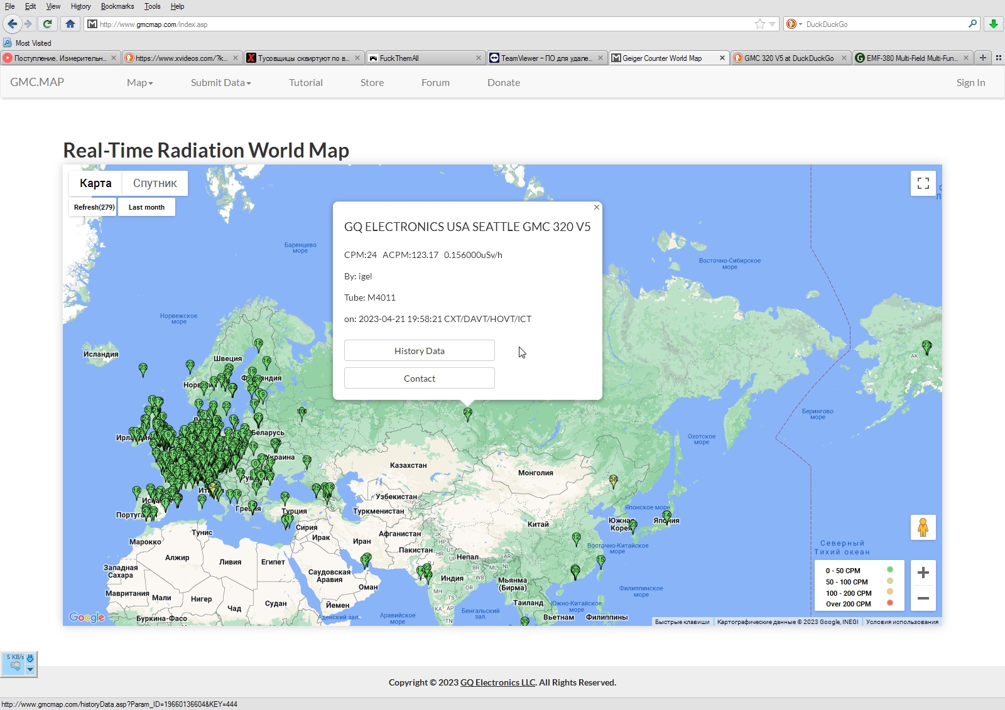The image size is (1005, 710).
Task: Close the GQ Electronics info popup
Action: (597, 207)
